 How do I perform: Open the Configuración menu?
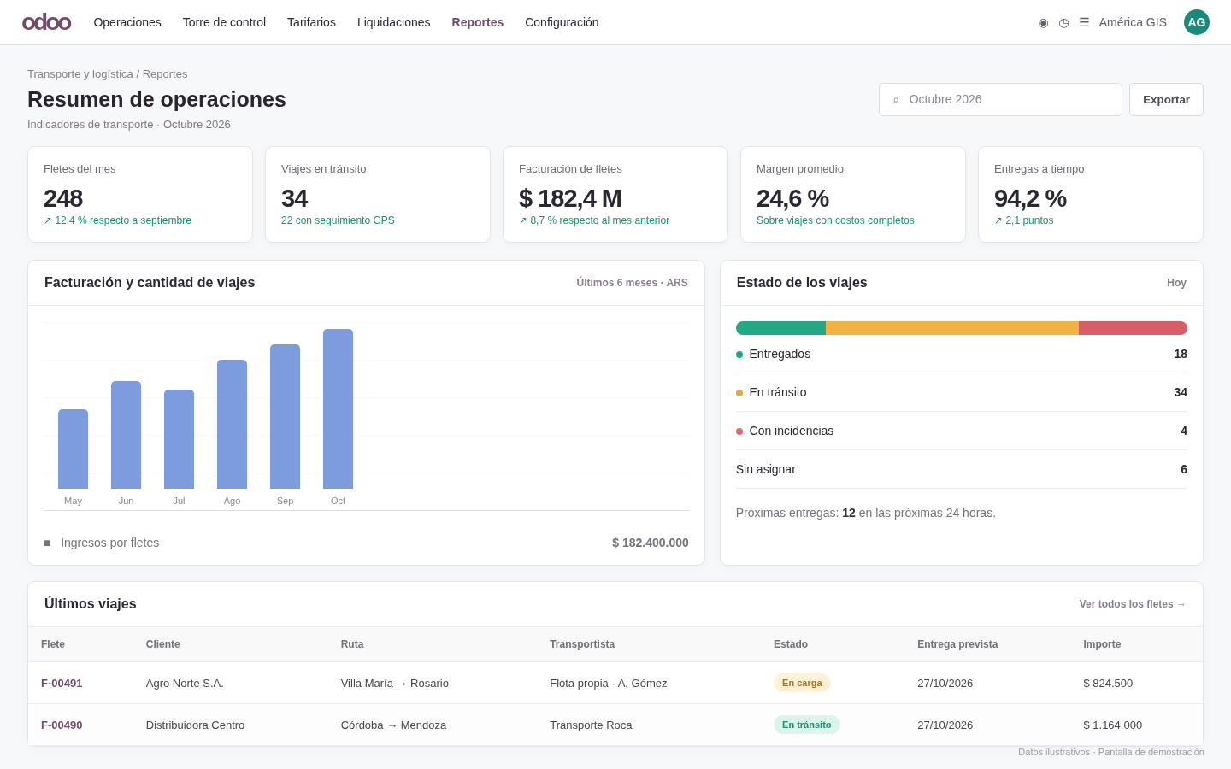coord(562,22)
